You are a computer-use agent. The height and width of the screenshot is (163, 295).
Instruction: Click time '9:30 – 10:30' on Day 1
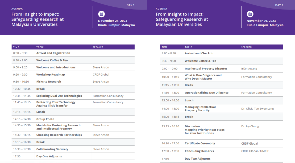pyautogui.click(x=21, y=81)
